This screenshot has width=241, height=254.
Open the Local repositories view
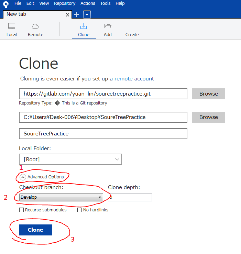point(12,30)
